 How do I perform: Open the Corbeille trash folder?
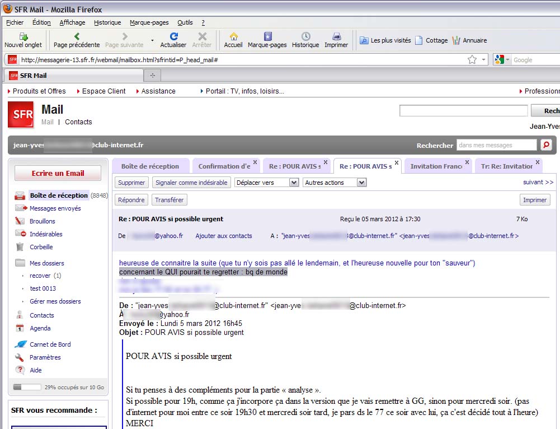pyautogui.click(x=41, y=247)
